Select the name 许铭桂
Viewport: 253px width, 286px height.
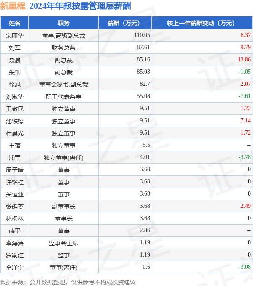15,183
